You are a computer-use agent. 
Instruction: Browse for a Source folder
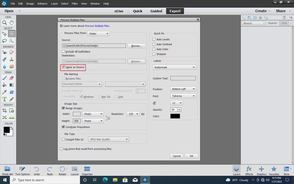(136, 46)
